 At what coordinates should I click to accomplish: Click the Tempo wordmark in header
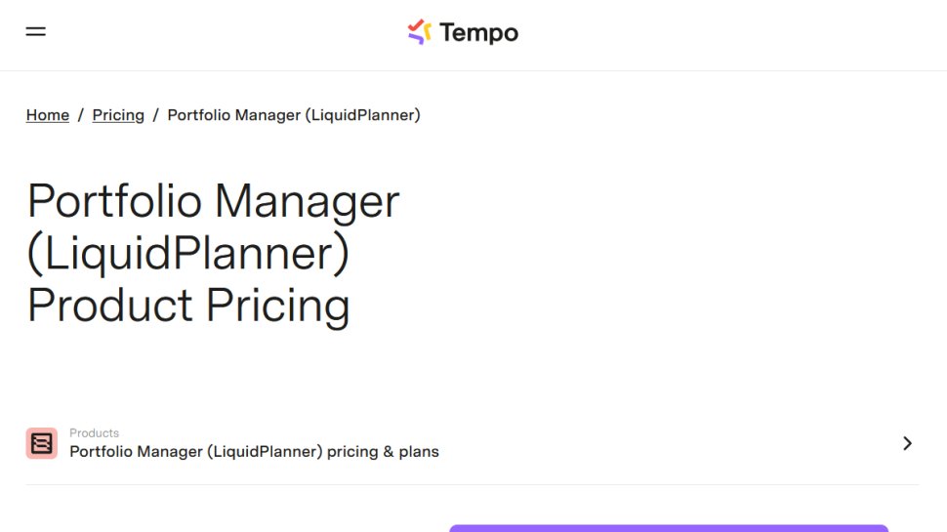click(x=478, y=33)
